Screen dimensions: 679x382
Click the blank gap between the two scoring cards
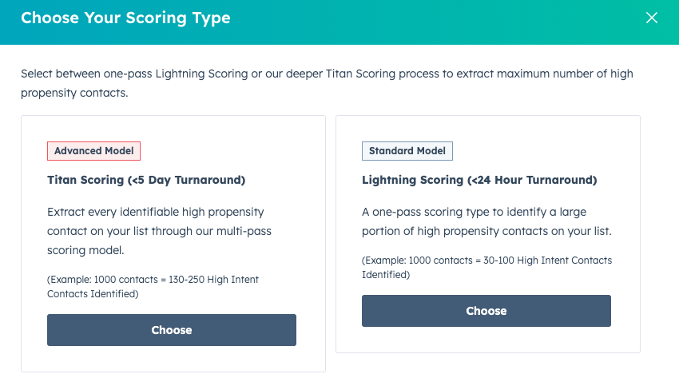pyautogui.click(x=331, y=240)
